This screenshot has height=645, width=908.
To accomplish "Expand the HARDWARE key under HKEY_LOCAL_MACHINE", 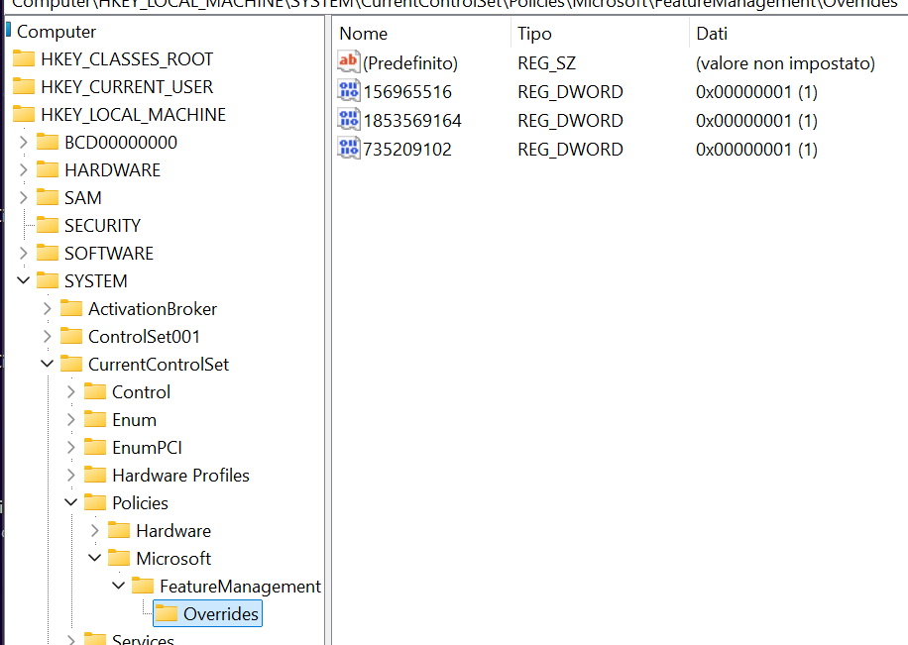I will tap(23, 169).
